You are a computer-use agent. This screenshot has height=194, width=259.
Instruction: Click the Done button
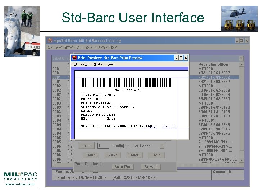(x=91, y=155)
